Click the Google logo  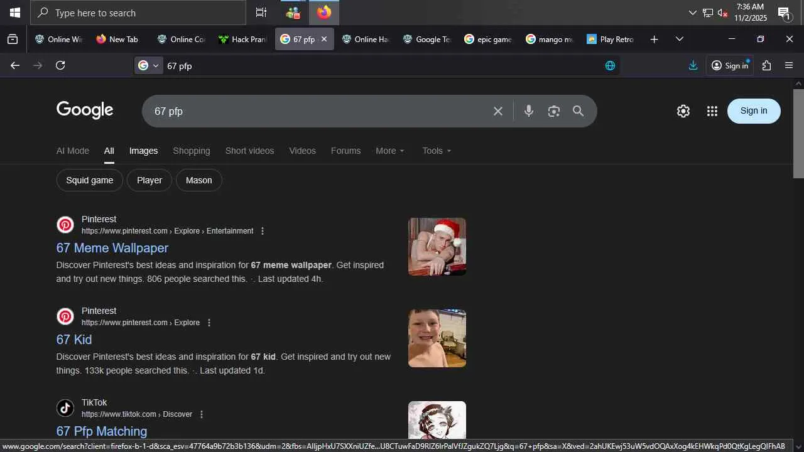tap(85, 110)
